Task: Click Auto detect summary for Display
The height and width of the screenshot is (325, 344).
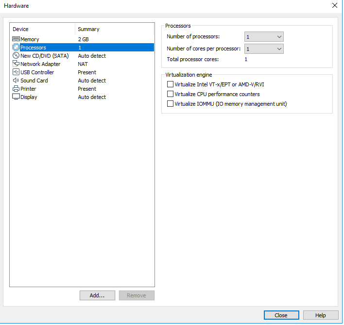Action: point(92,97)
